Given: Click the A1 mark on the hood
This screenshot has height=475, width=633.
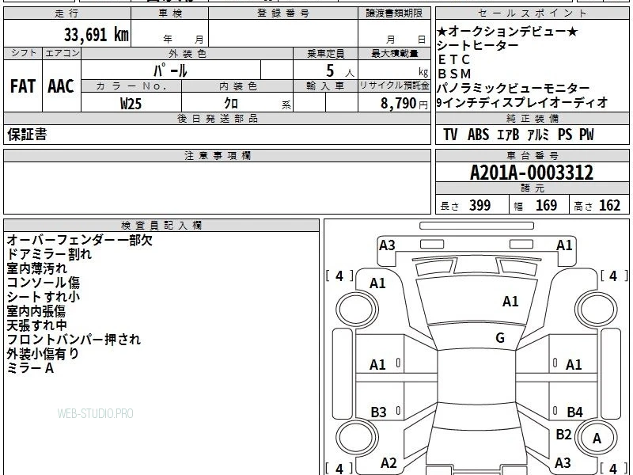Looking at the screenshot, I should [x=510, y=302].
